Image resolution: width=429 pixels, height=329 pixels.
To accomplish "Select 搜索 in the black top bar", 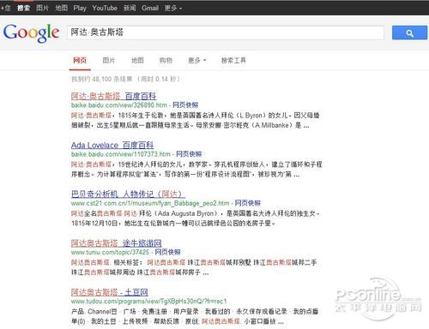I will [23, 8].
